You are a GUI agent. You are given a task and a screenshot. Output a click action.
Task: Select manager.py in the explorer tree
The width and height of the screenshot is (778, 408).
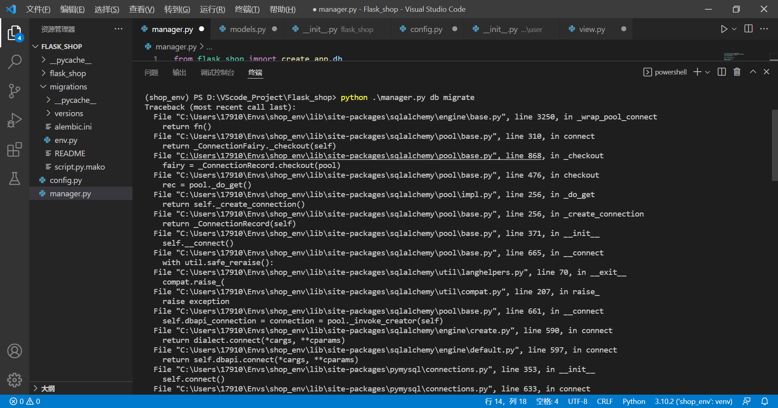pyautogui.click(x=81, y=193)
